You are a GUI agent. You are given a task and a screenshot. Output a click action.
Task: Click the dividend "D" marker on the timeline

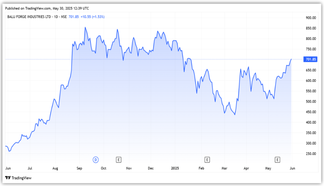(96, 159)
